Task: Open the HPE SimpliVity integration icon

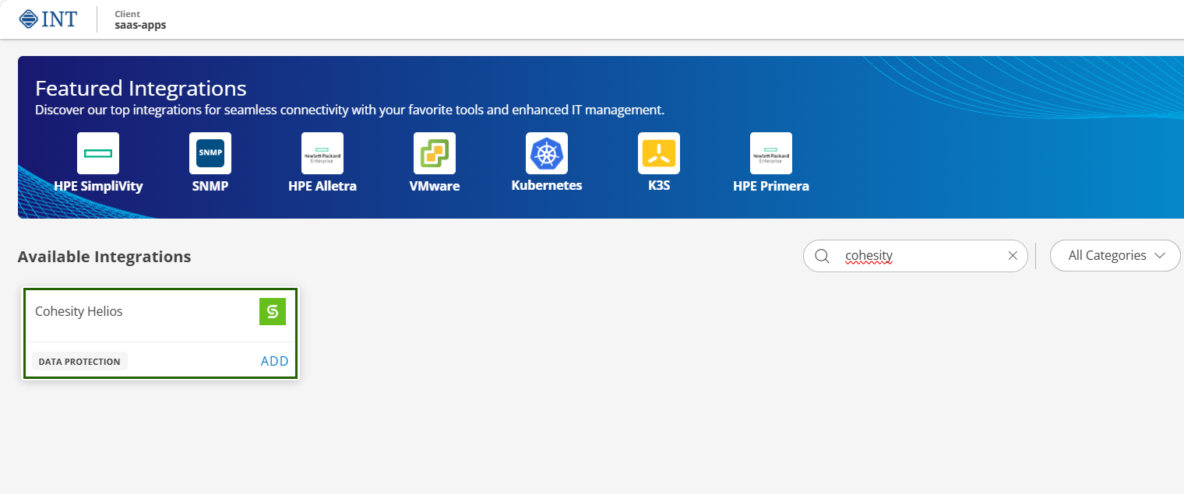Action: (x=98, y=153)
